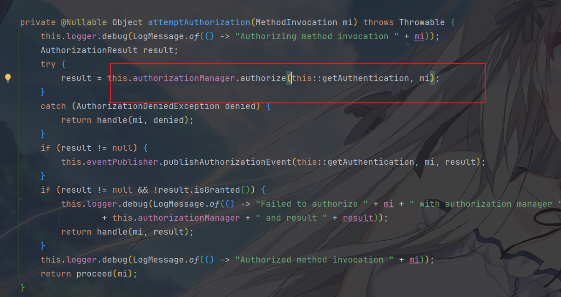Click the try keyword
561x297 pixels.
tap(48, 64)
